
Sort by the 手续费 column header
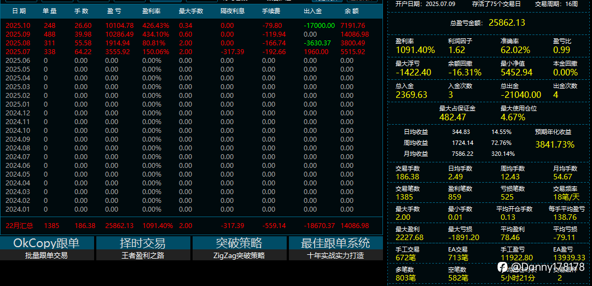[271, 11]
